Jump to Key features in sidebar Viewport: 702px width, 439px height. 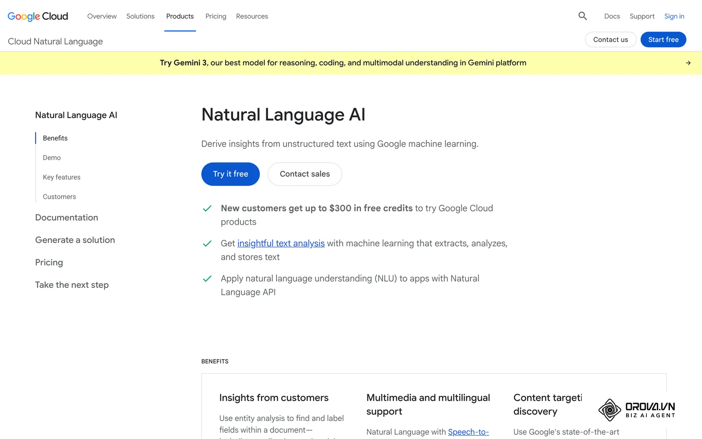click(61, 177)
